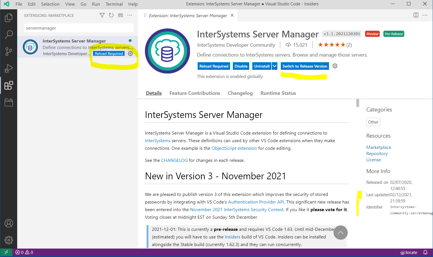Open the Edit menu
The image size is (433, 257).
[32, 4]
